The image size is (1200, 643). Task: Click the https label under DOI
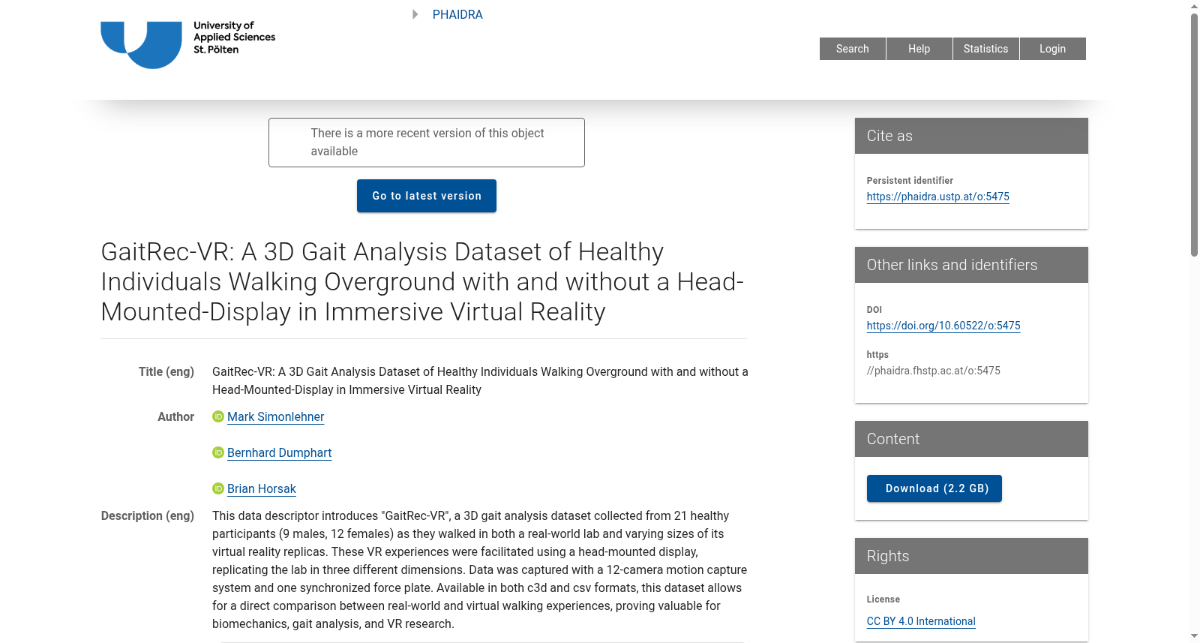point(877,355)
